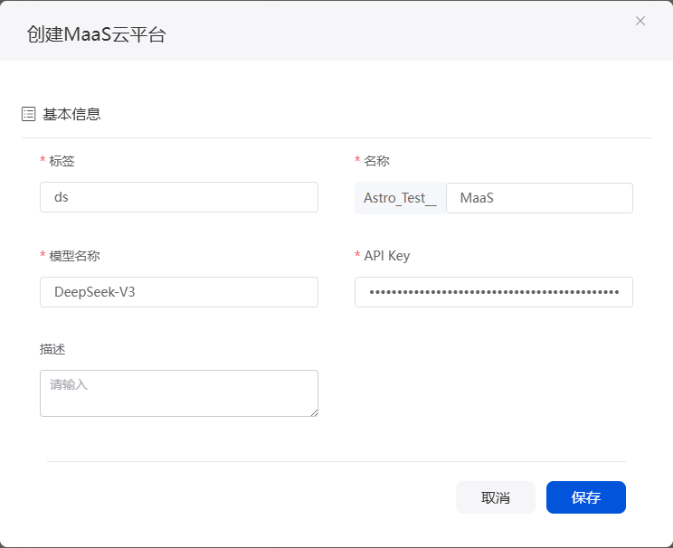Click the 名称 field label
This screenshot has width=673, height=548.
point(376,161)
